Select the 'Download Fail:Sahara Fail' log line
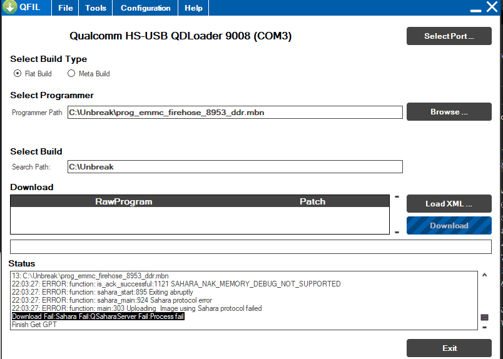This screenshot has width=503, height=359. 98,316
